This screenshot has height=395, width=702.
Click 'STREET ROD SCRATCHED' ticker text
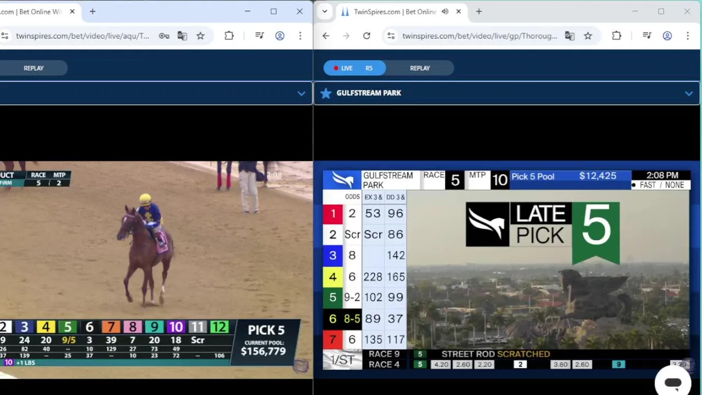[x=495, y=354]
